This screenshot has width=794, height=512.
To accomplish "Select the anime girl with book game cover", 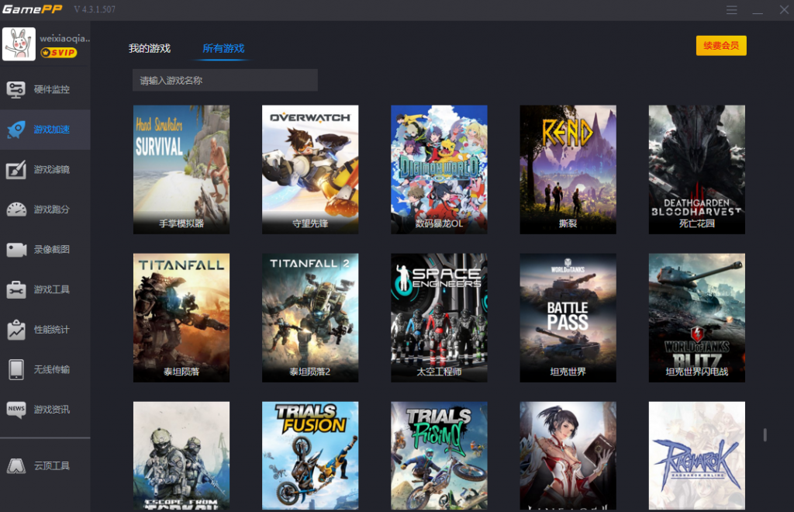I will (x=568, y=456).
